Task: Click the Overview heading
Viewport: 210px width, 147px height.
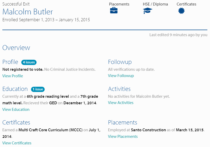Action: pos(16,48)
